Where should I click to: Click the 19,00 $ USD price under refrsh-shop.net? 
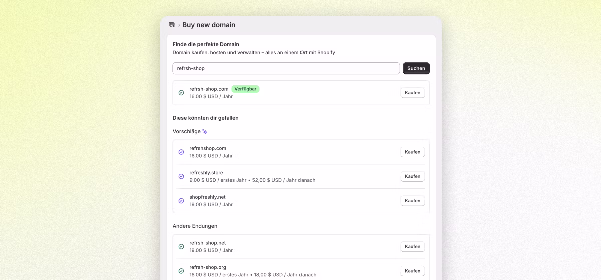click(x=211, y=250)
